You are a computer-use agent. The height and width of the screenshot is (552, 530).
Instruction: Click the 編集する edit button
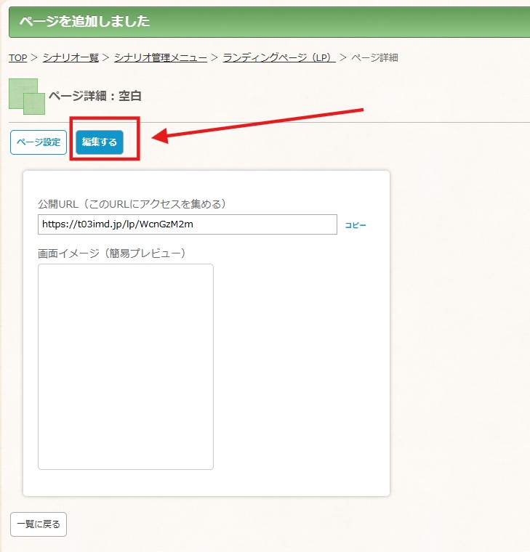(x=100, y=142)
